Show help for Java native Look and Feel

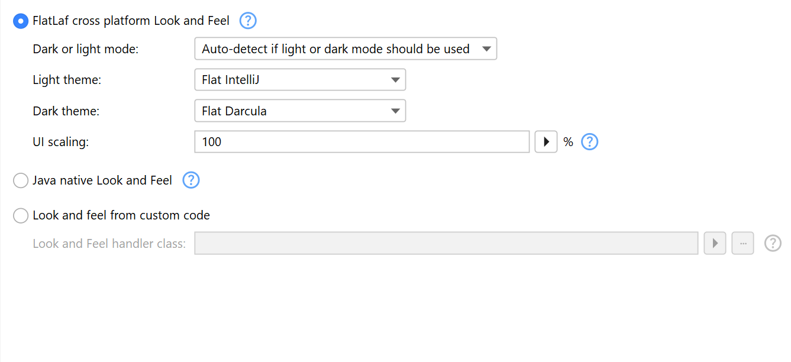click(x=191, y=180)
